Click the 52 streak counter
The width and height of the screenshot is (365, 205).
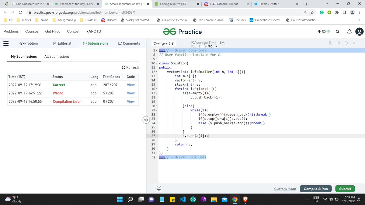point(324,32)
